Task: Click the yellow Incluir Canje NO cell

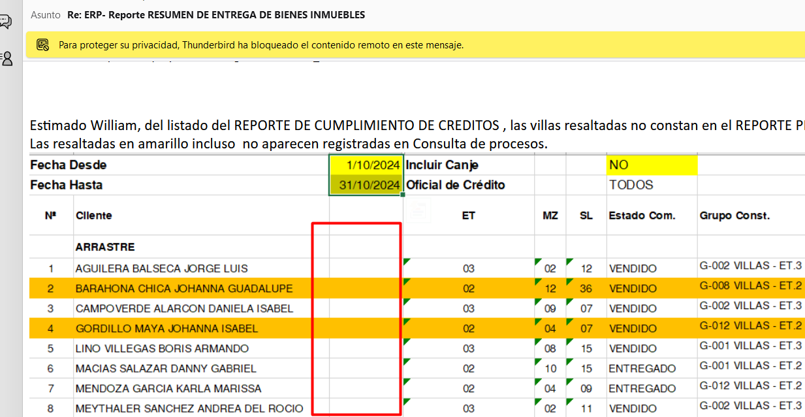Action: [x=651, y=165]
